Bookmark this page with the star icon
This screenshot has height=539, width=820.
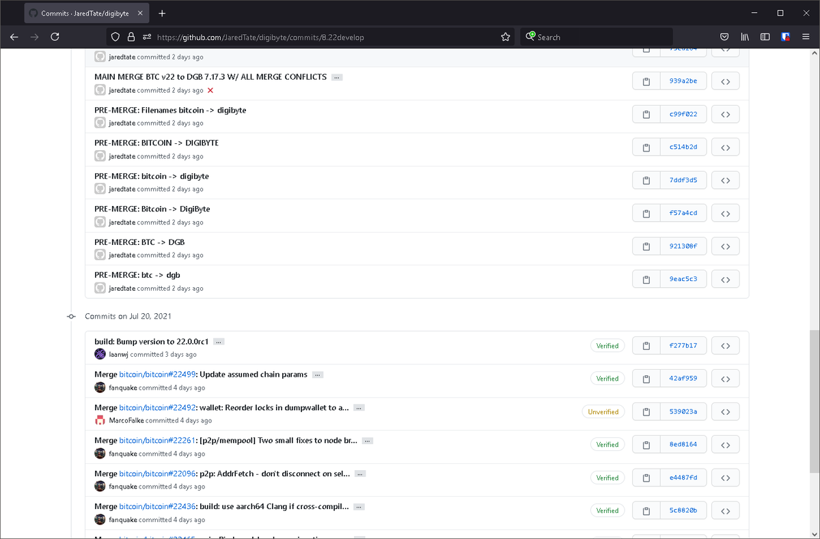(506, 37)
